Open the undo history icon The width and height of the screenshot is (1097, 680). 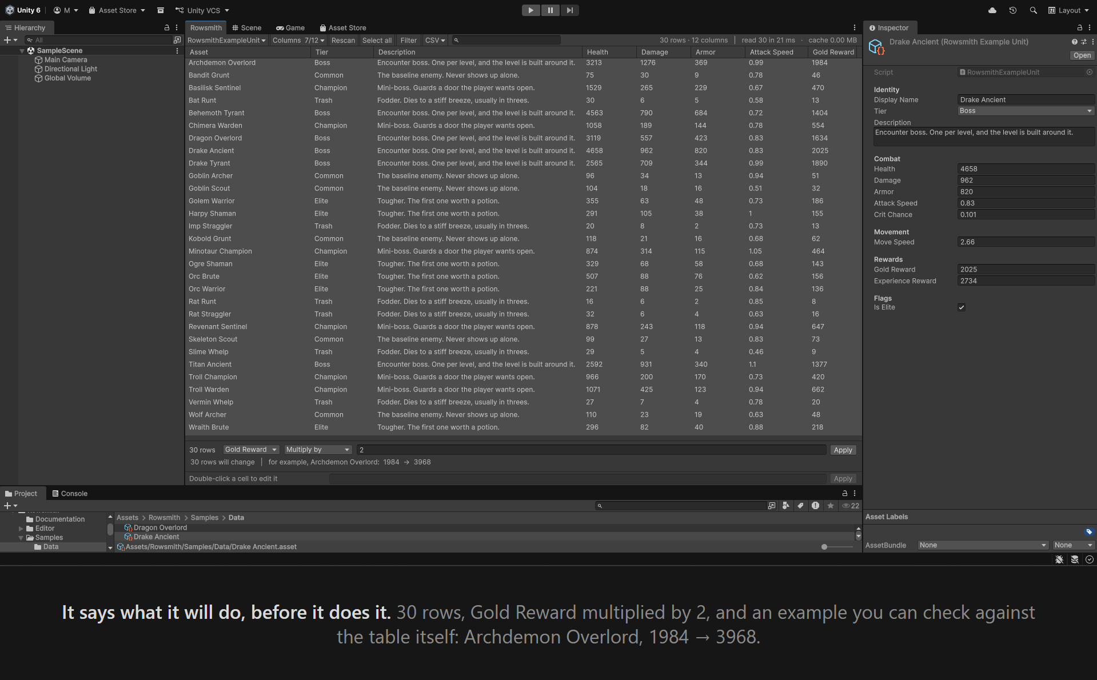1012,10
